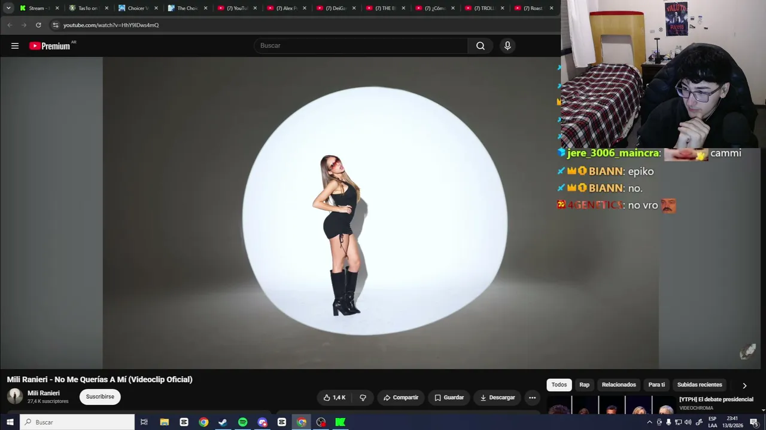766x430 pixels.
Task: Select the Subidas recientes filter chip
Action: tap(700, 385)
